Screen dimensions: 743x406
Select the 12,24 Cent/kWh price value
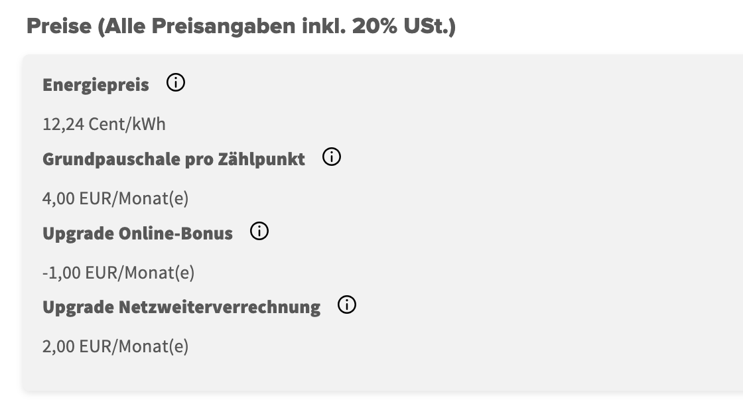point(104,124)
